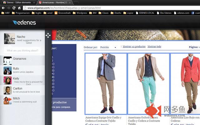Click the Mostrar todo link
200x125 pixels.
(x=154, y=47)
